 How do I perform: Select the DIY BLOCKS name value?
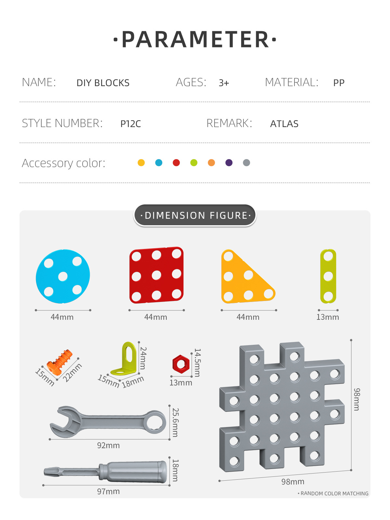[x=103, y=83]
